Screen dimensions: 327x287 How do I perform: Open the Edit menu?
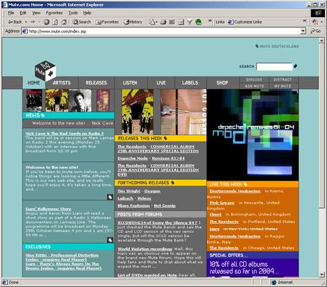23,13
